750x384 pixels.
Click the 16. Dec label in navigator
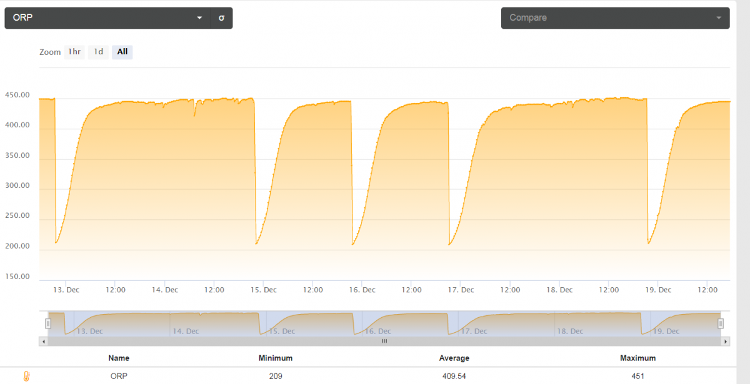pyautogui.click(x=377, y=332)
